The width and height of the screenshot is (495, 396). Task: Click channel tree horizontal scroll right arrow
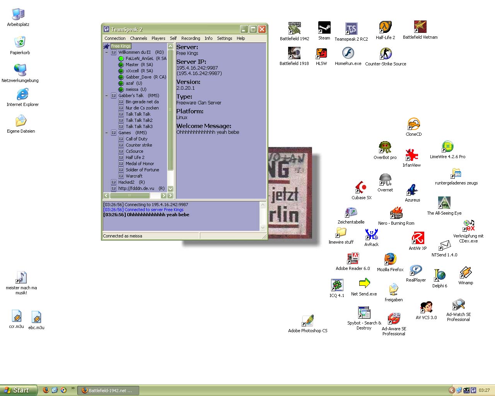pos(164,195)
